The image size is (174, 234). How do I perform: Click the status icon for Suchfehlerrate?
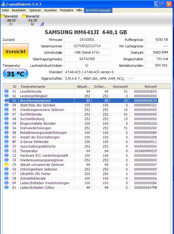[6, 114]
